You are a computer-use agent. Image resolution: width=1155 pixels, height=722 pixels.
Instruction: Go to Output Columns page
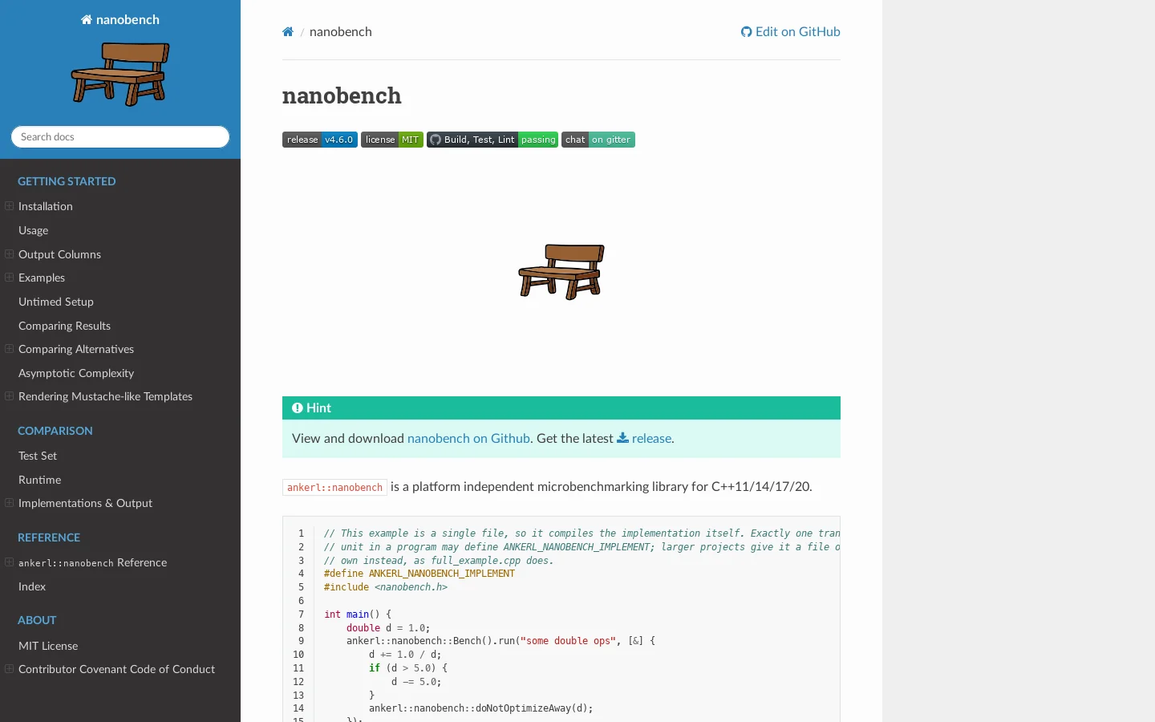tap(59, 254)
